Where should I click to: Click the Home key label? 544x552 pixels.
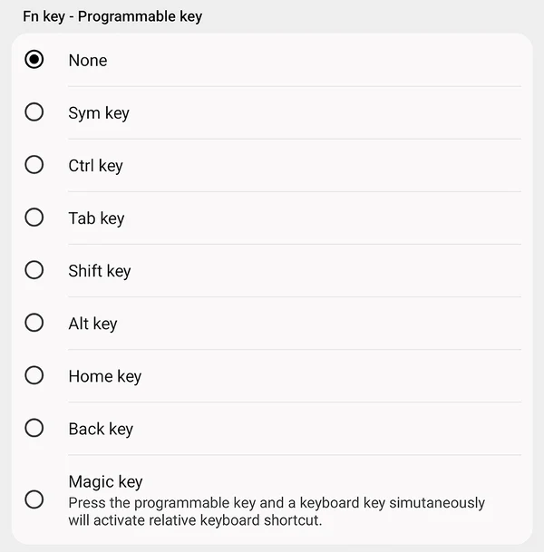pyautogui.click(x=105, y=376)
